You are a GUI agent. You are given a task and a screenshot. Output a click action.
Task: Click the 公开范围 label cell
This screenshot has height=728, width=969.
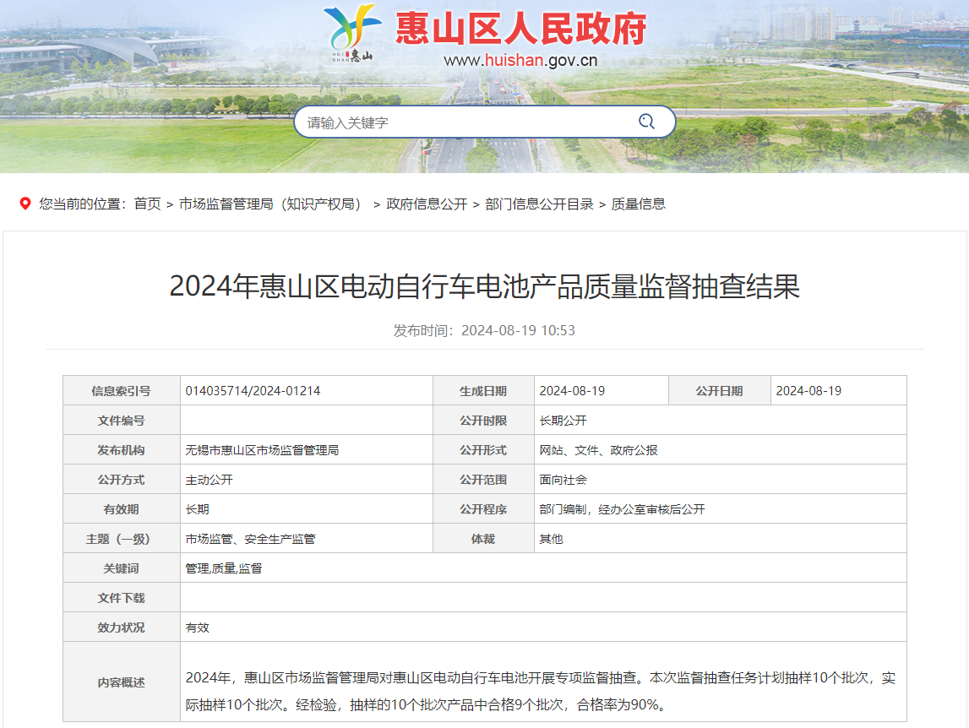pos(483,480)
